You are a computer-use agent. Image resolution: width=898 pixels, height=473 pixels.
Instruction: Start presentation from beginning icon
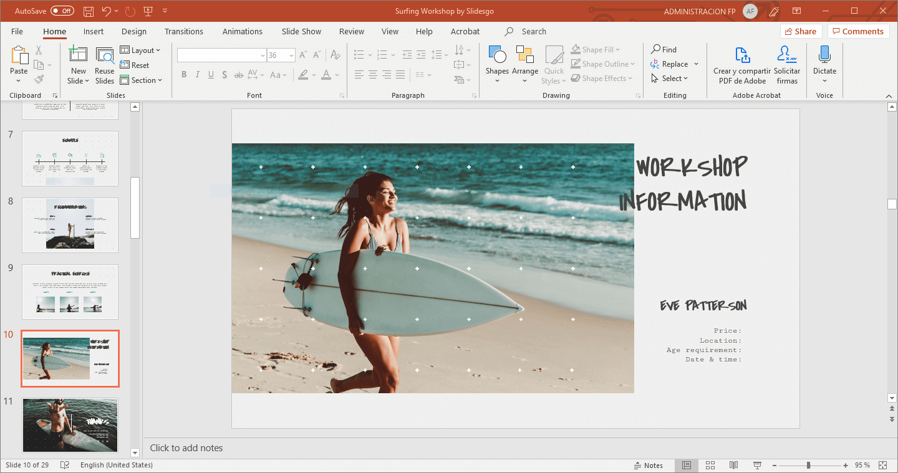pos(148,11)
